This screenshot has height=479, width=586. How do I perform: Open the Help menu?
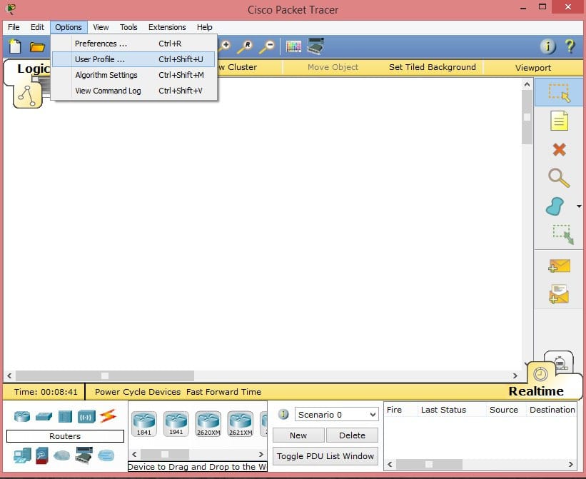[x=204, y=27]
